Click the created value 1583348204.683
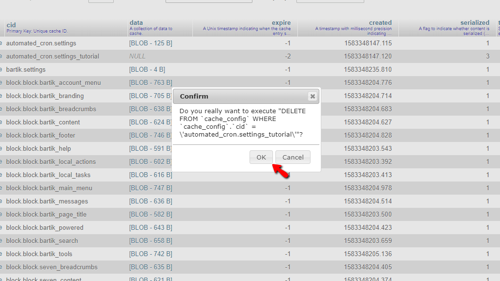The width and height of the screenshot is (500, 281). pos(368,109)
